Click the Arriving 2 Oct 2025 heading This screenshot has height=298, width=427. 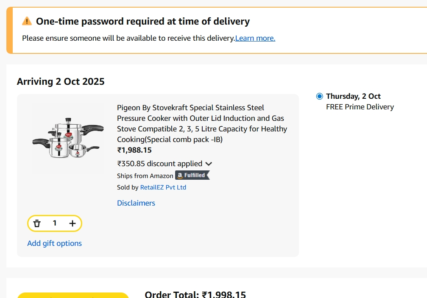[61, 81]
